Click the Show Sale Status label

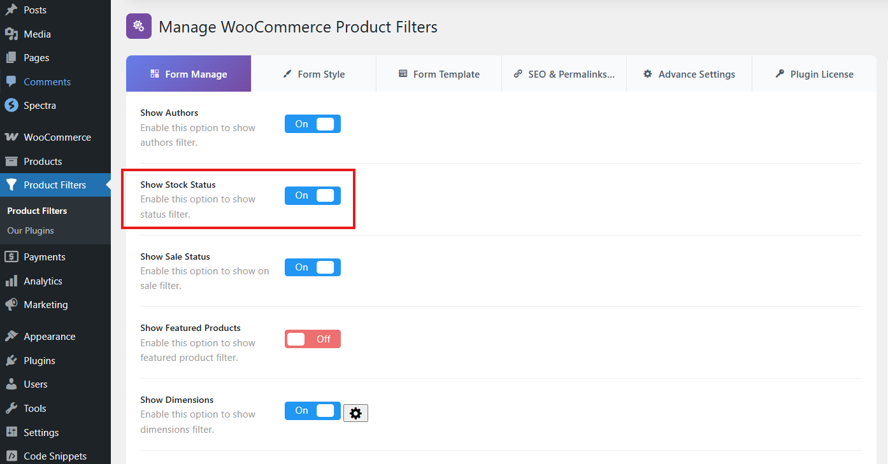click(175, 257)
